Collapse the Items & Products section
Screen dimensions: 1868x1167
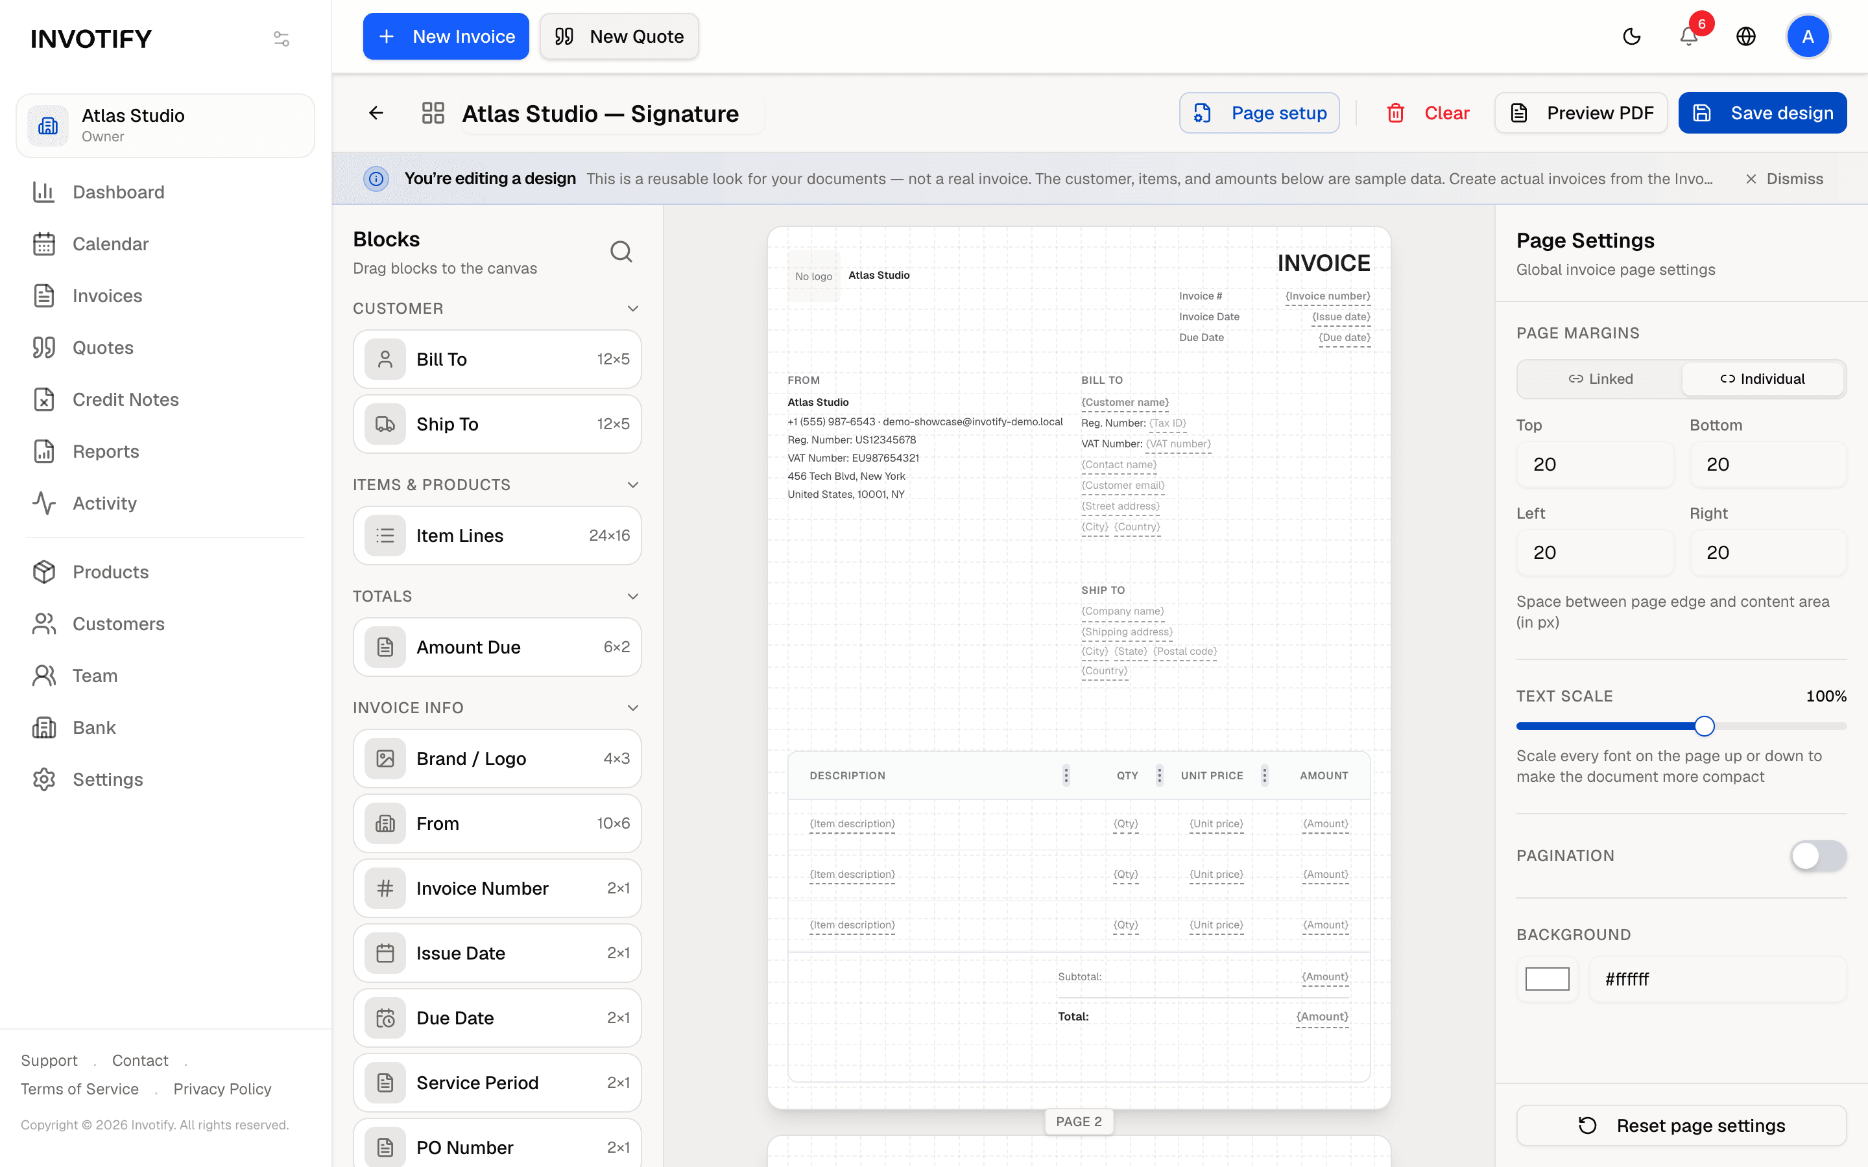(x=633, y=485)
